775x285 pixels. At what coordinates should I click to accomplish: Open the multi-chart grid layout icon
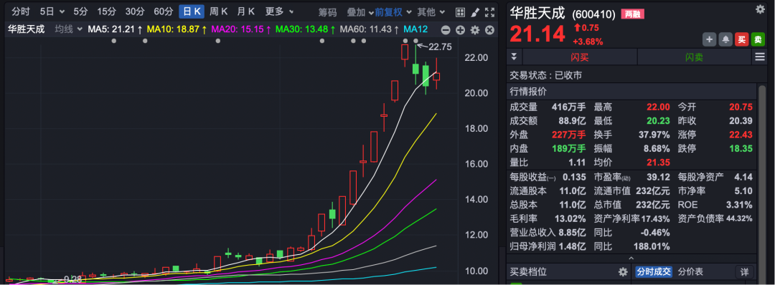pos(460,12)
